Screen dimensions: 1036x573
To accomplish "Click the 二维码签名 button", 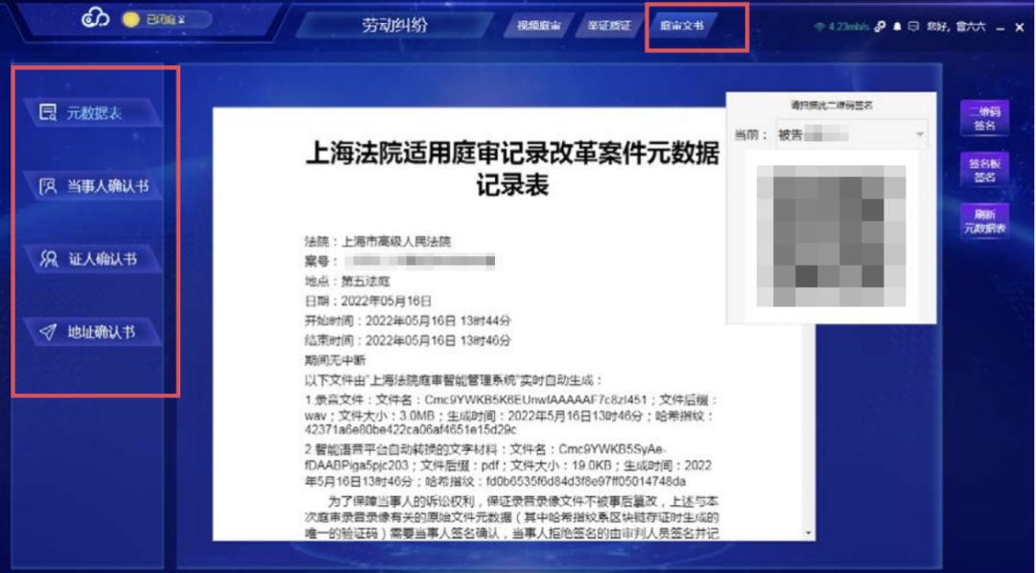I will 984,118.
